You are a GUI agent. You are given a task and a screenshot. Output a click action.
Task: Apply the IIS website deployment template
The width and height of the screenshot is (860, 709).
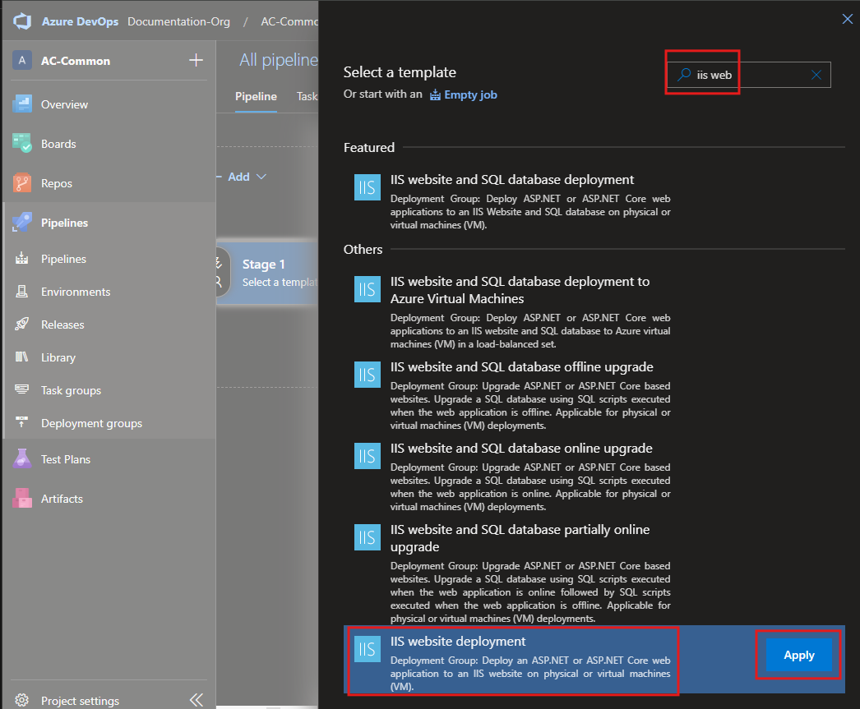(798, 655)
